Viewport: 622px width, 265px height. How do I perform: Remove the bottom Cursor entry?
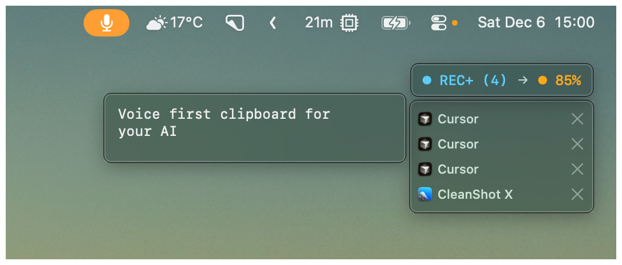pyautogui.click(x=577, y=169)
